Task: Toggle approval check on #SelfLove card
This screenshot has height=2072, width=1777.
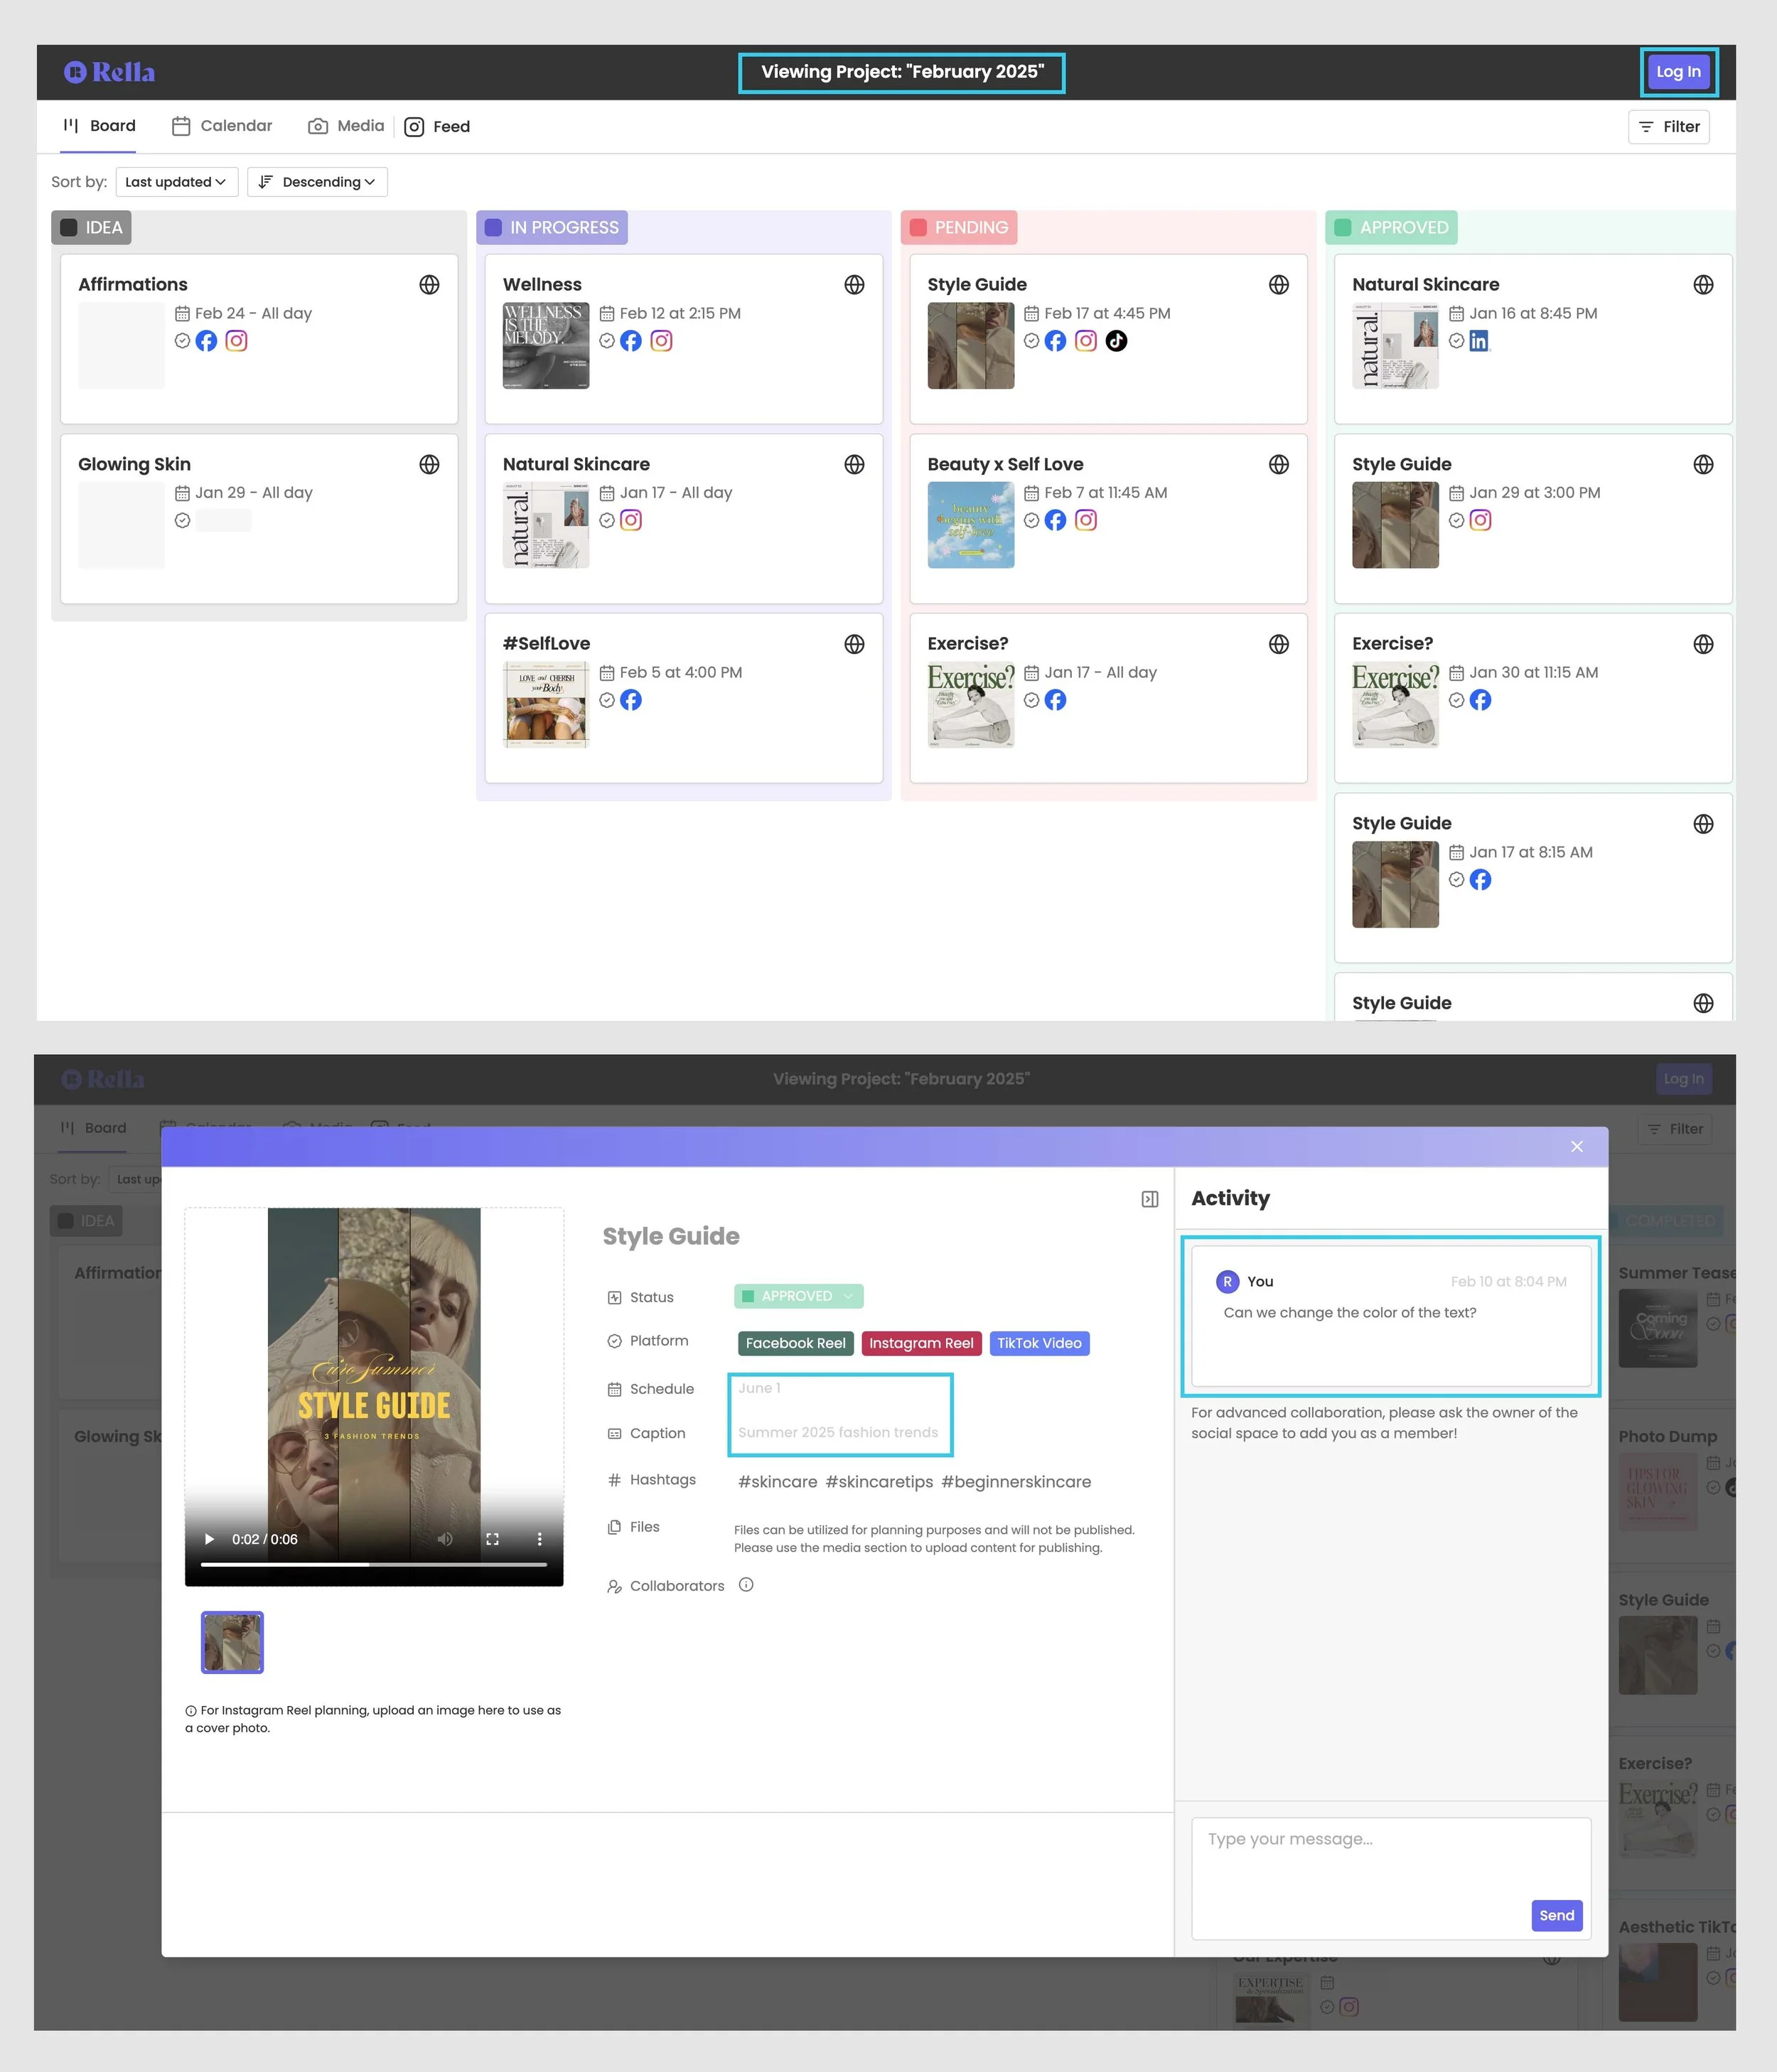Action: [x=607, y=700]
